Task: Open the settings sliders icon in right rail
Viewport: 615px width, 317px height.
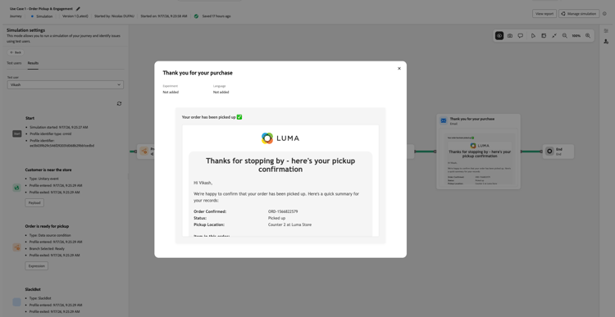Action: coord(606,31)
